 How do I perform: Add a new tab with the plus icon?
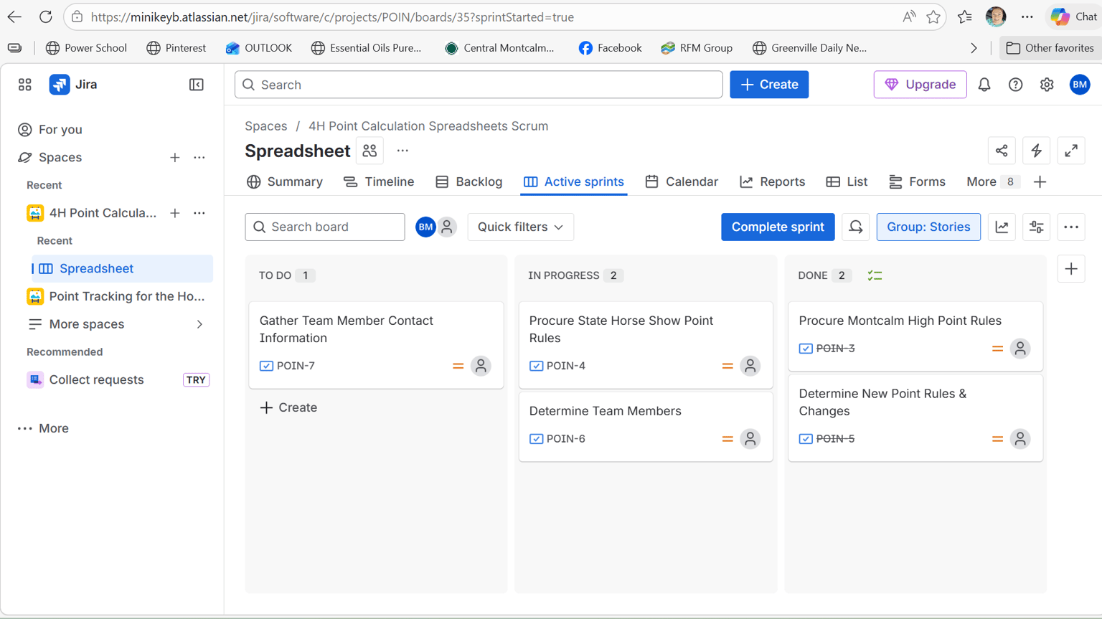point(1040,181)
